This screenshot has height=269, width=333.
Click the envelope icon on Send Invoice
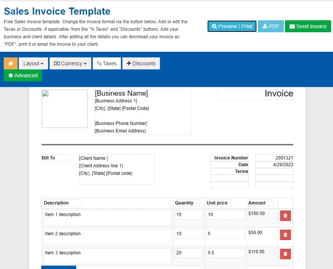click(x=292, y=26)
